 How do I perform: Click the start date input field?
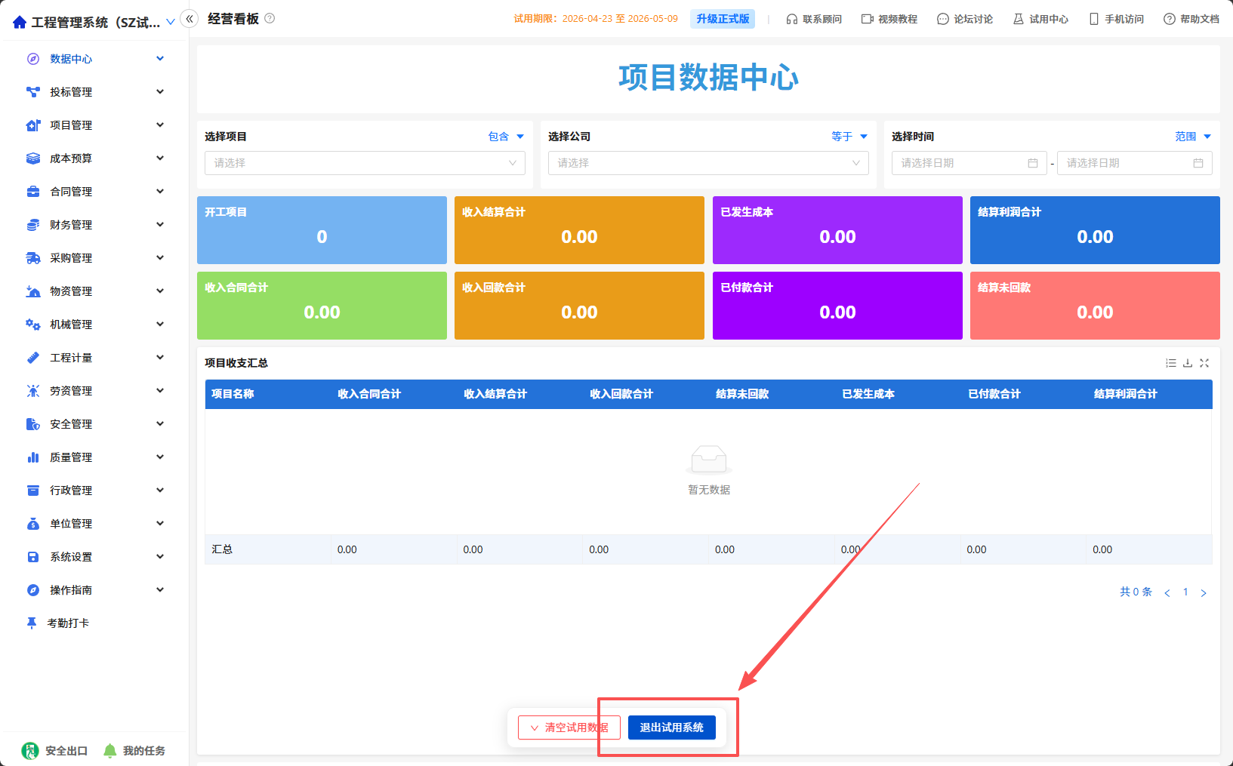point(969,163)
